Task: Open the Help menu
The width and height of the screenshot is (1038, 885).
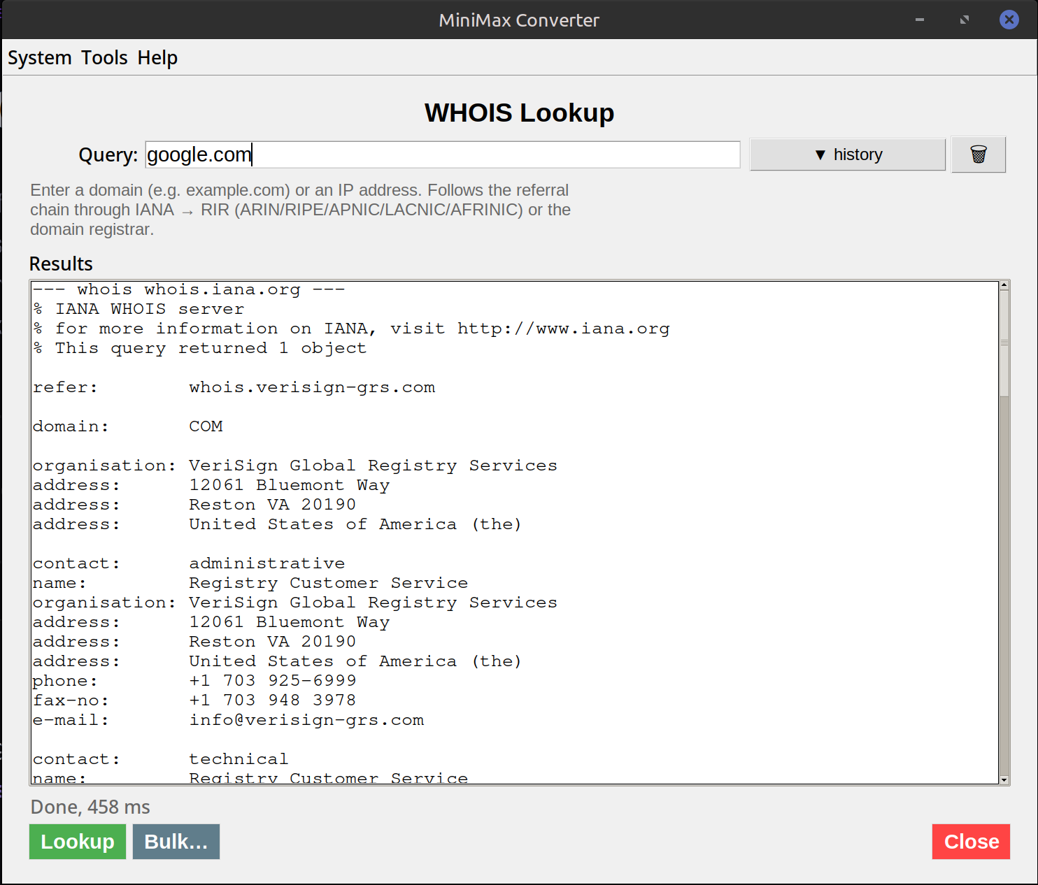Action: pyautogui.click(x=157, y=57)
